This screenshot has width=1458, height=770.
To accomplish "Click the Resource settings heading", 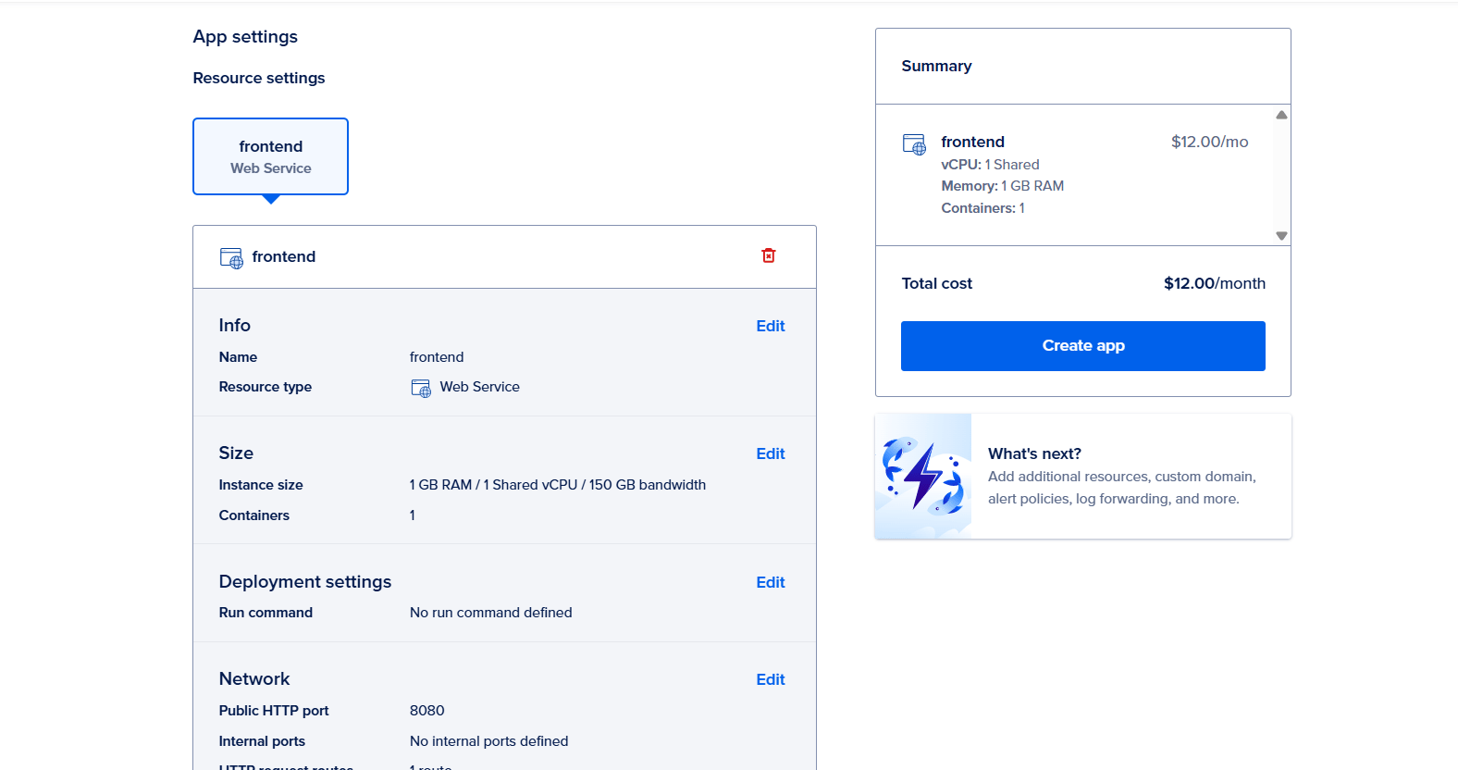I will [259, 78].
